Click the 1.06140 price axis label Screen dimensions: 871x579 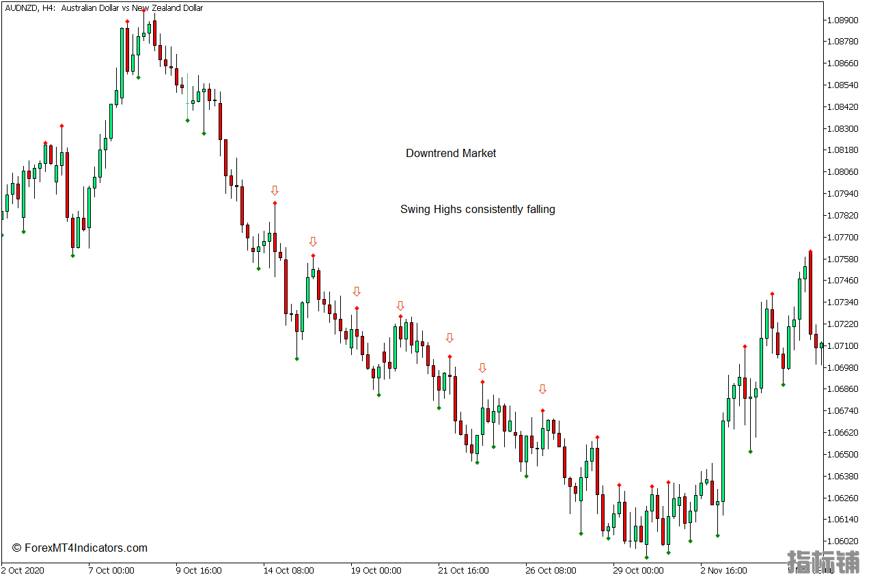tap(842, 520)
